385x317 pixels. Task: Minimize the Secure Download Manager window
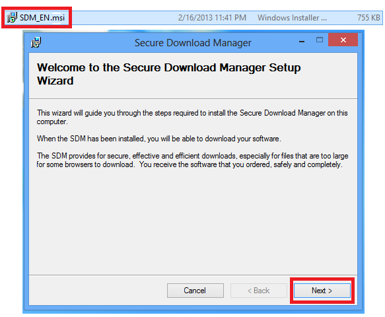302,41
